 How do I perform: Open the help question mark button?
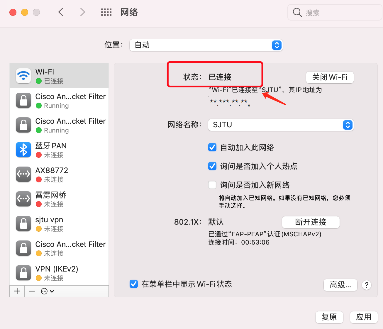367,285
